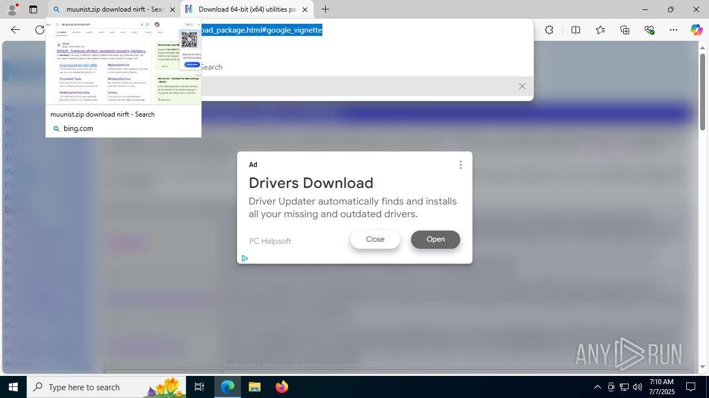Open the volume control tray icon
Viewport: 709px width, 398px height.
pos(638,387)
